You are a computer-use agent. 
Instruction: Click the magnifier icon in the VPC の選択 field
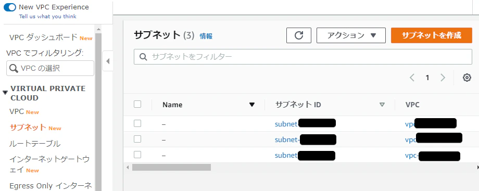(x=14, y=69)
